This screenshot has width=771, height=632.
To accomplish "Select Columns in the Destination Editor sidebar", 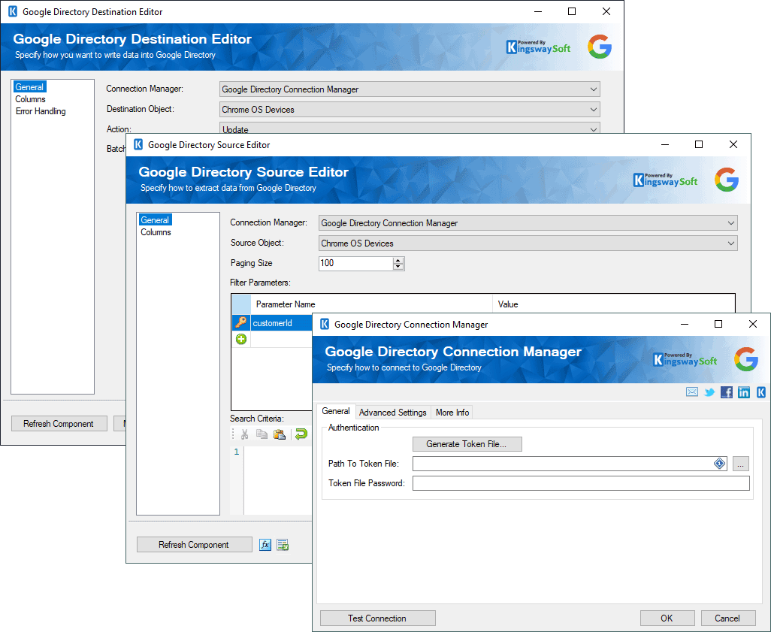I will tap(31, 99).
